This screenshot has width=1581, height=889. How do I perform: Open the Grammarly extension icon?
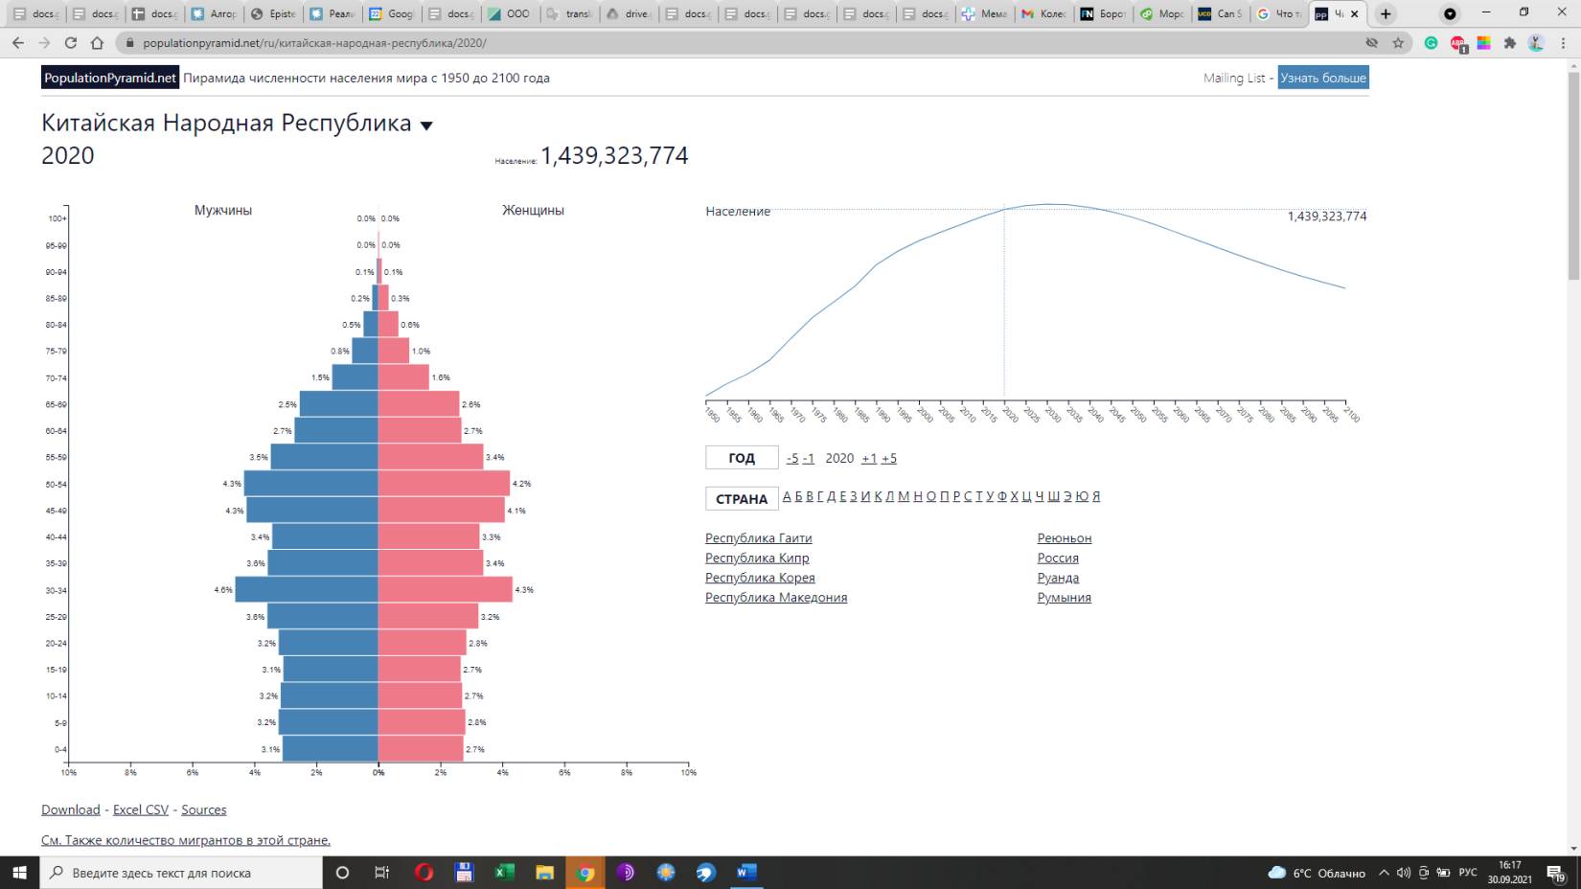[1431, 43]
